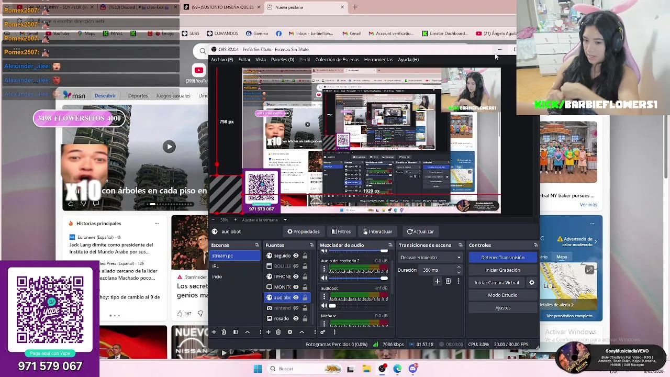Select IRL scene in Escenas list

(235, 266)
